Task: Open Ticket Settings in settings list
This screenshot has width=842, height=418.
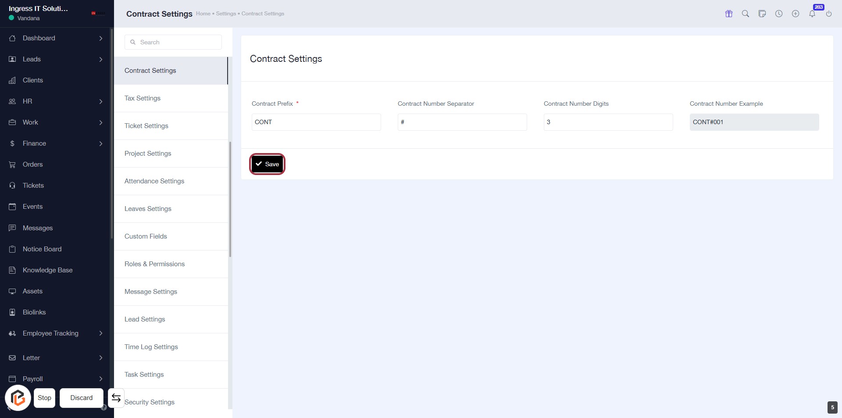Action: pyautogui.click(x=146, y=126)
